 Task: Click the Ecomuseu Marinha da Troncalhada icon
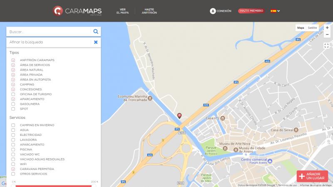150,98
